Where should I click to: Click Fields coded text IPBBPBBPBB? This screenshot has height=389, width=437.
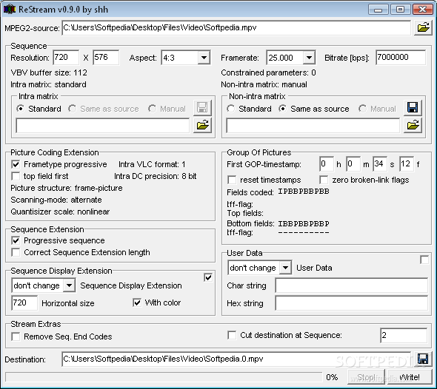click(304, 192)
